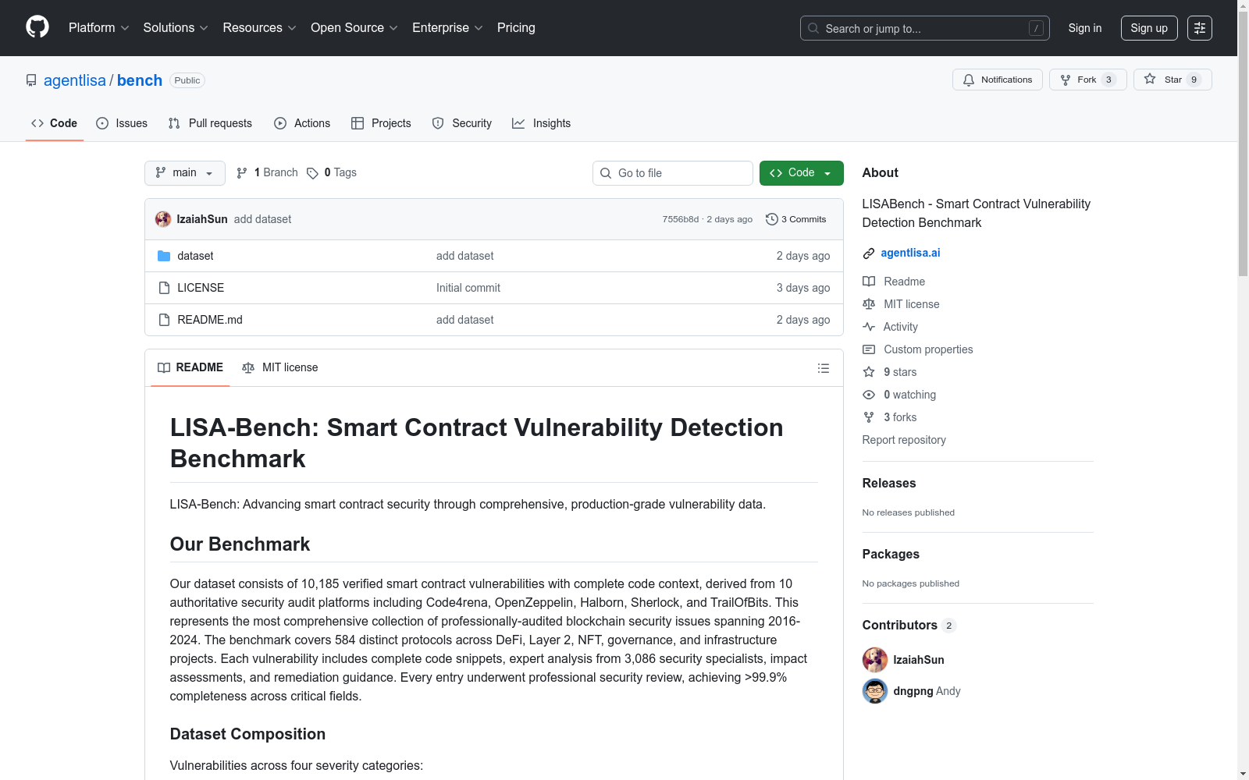Open the main branch selector dropdown

[x=185, y=173]
